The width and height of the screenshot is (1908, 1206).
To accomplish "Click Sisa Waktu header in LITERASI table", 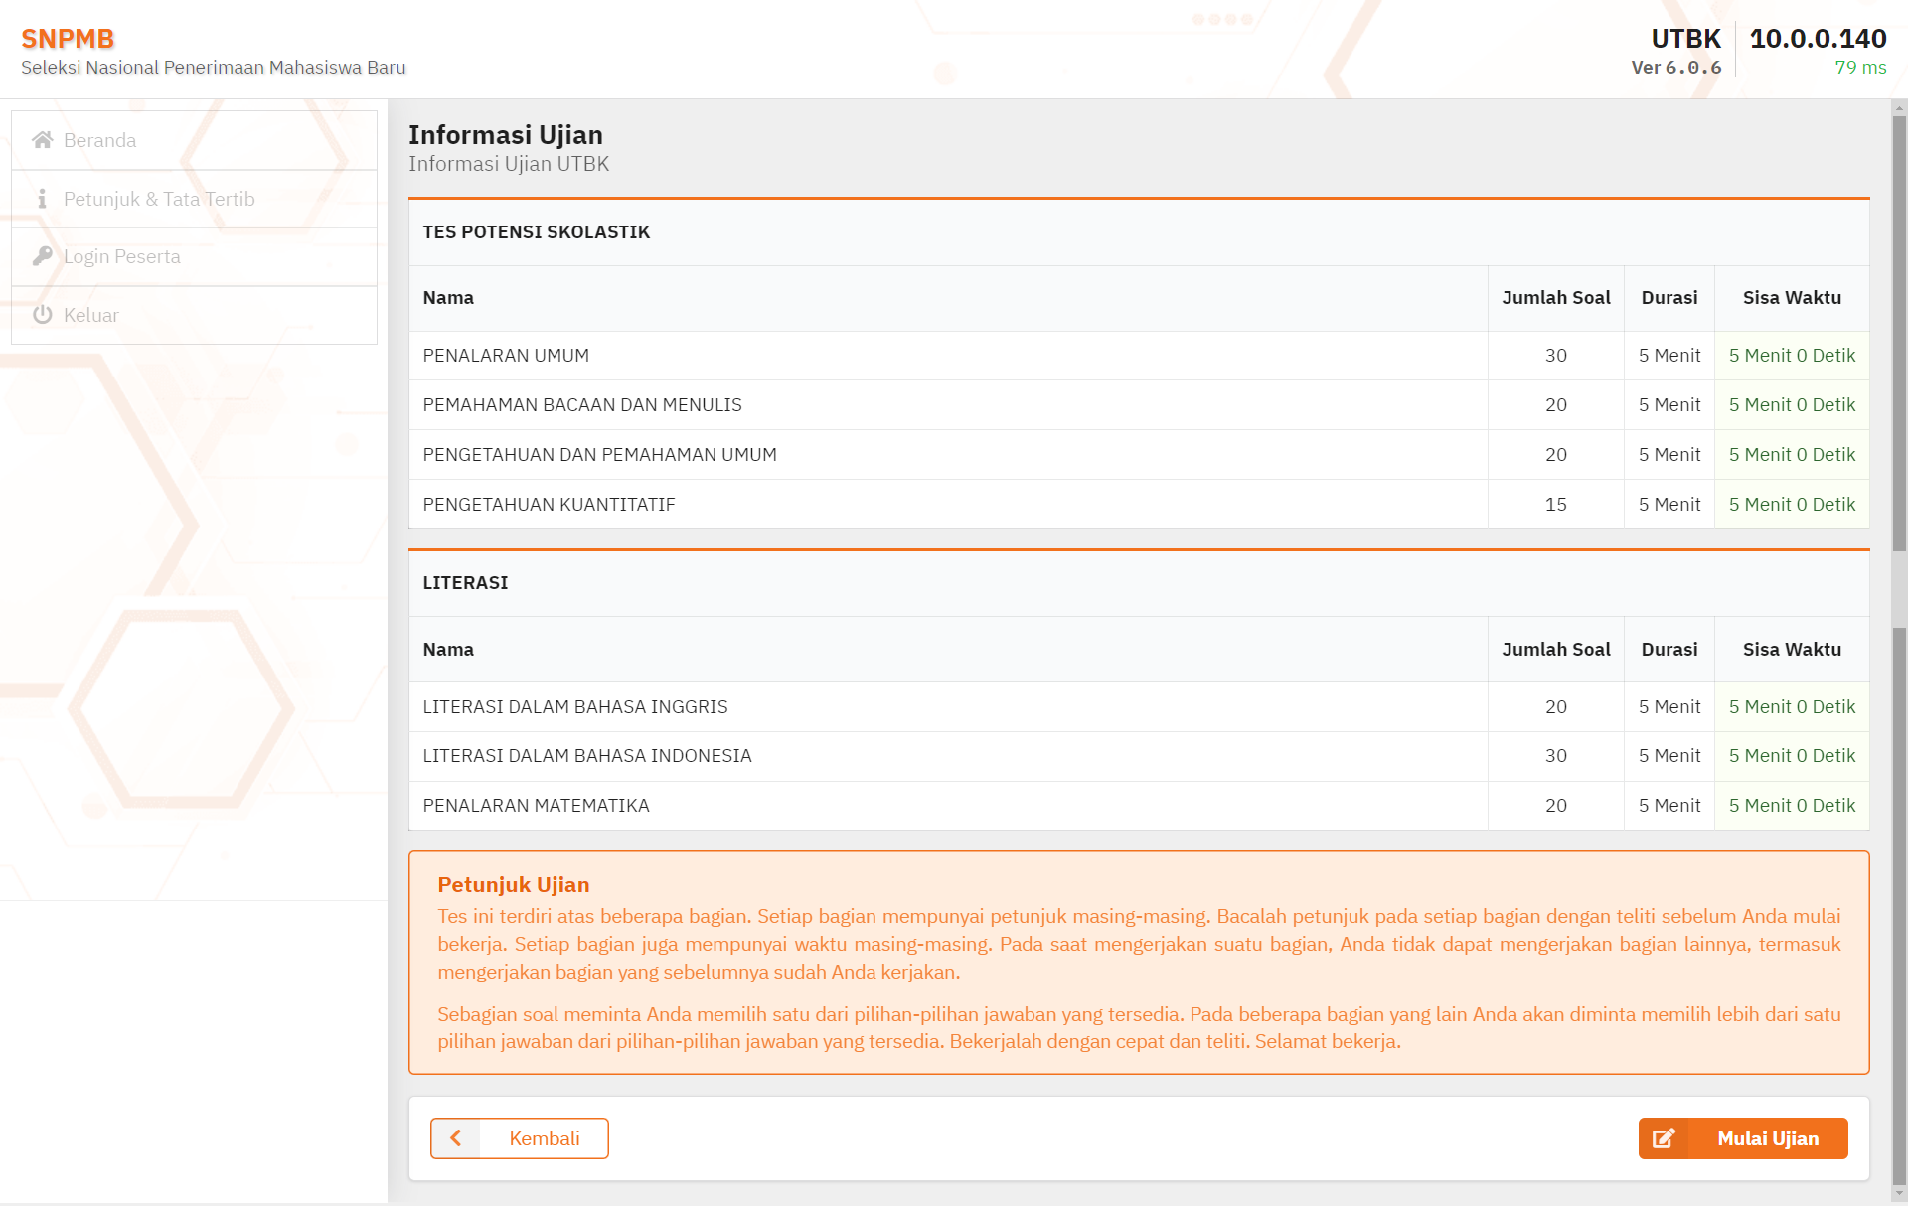I will tap(1792, 650).
